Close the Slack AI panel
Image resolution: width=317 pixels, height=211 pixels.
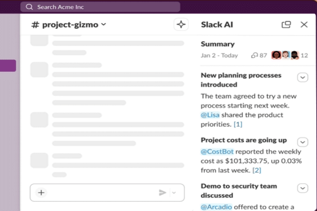(x=304, y=25)
